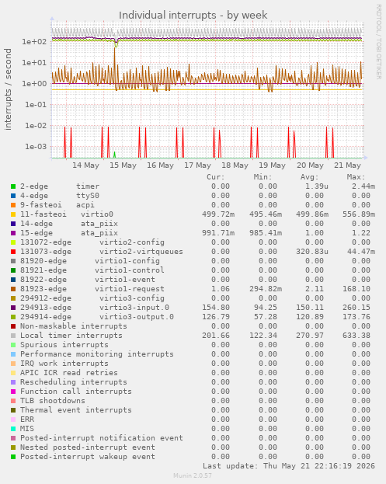Click the virtio3-output.0 legend label
Screen dimensions: 386x484
[x=137, y=317]
